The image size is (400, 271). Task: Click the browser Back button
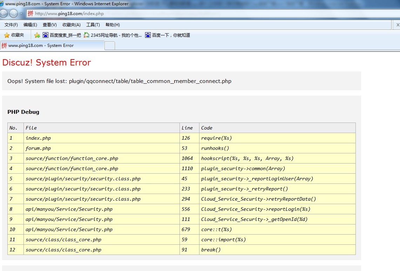[3, 14]
